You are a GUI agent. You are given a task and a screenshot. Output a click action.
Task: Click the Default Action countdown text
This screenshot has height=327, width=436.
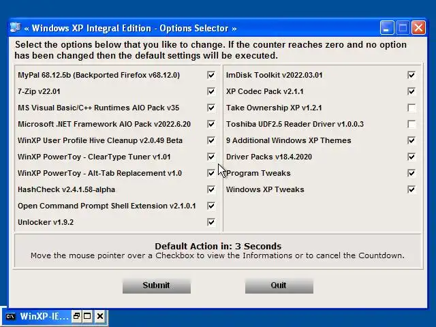click(218, 246)
